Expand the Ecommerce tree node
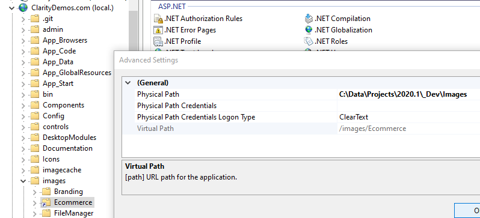The height and width of the screenshot is (218, 480). [x=35, y=203]
